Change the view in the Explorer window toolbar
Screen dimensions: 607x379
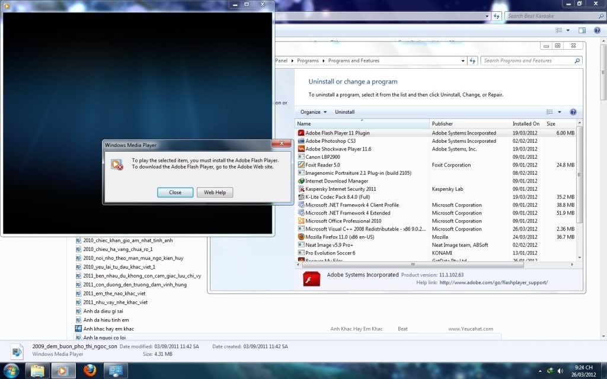coord(558,30)
